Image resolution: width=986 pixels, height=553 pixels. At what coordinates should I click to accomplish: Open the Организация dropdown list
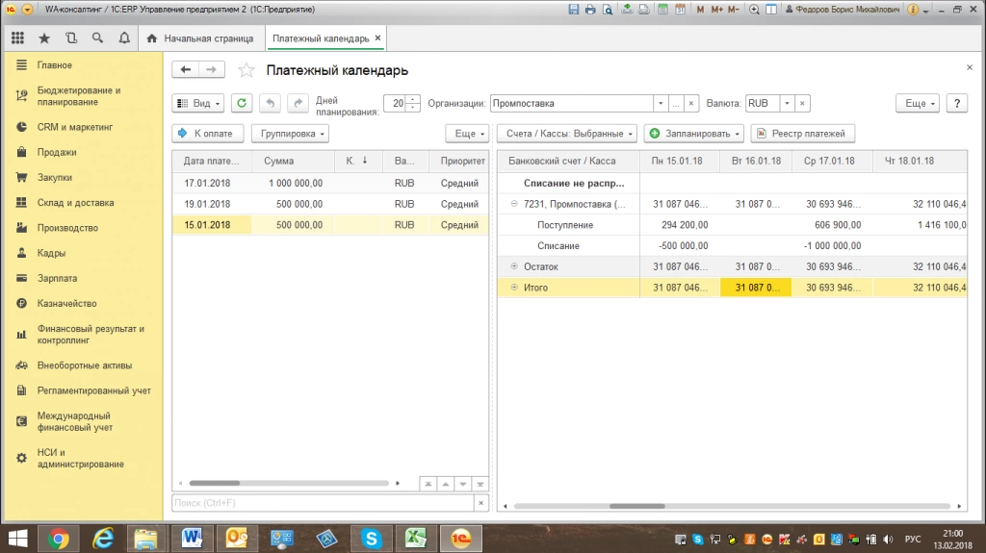point(660,103)
